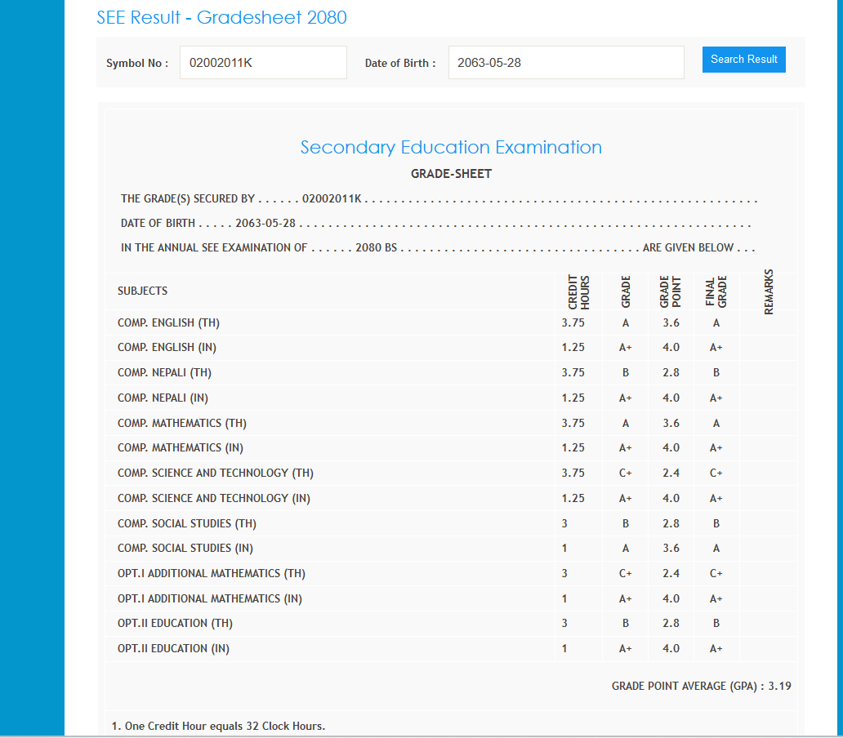The height and width of the screenshot is (738, 843).
Task: Select the Secondary Education Examination title
Action: coord(451,148)
